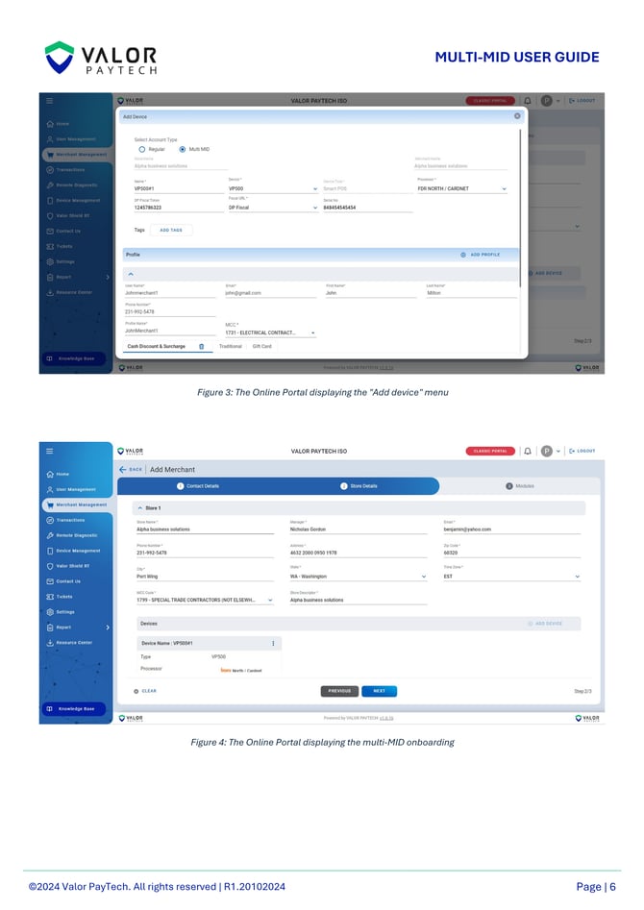Open the Processor FDR NORTH / CARDNET dropdown
644x910 pixels.
504,189
